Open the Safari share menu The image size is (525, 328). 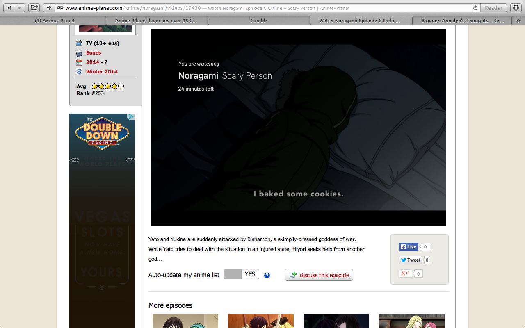[34, 8]
